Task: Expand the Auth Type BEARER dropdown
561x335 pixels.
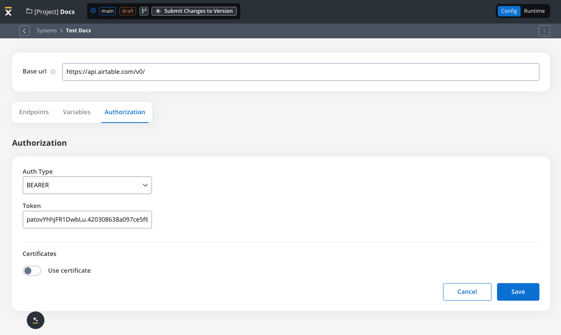Action: (x=87, y=185)
